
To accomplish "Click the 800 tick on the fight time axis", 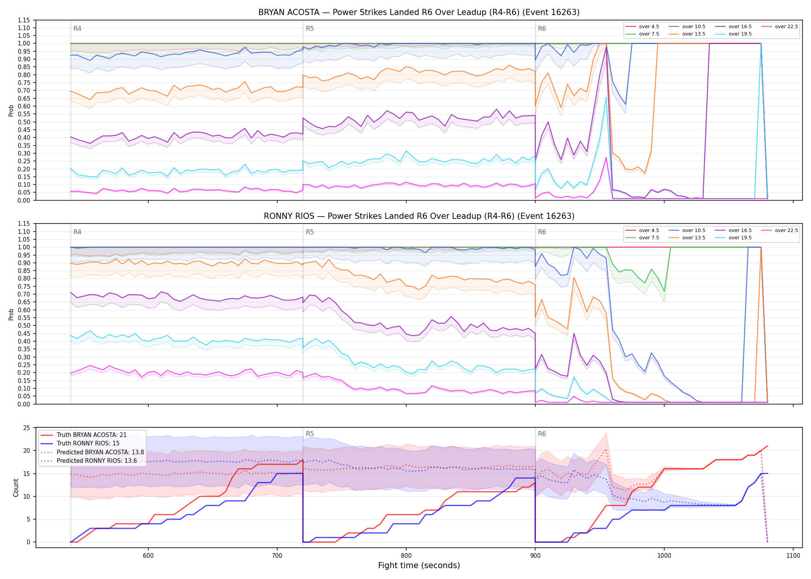I will pos(406,555).
